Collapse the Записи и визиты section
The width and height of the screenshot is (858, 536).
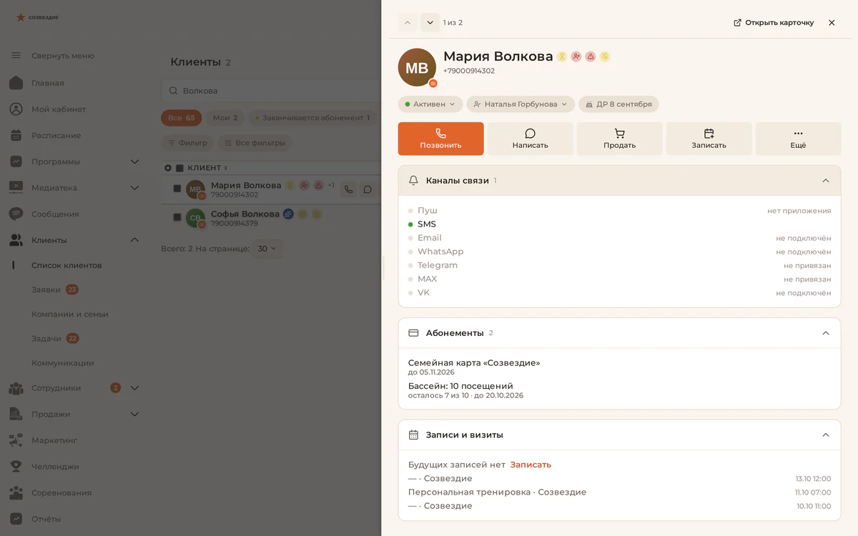(x=826, y=435)
